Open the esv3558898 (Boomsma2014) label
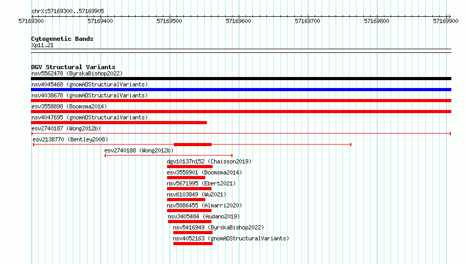This screenshot has width=466, height=264. (69, 106)
